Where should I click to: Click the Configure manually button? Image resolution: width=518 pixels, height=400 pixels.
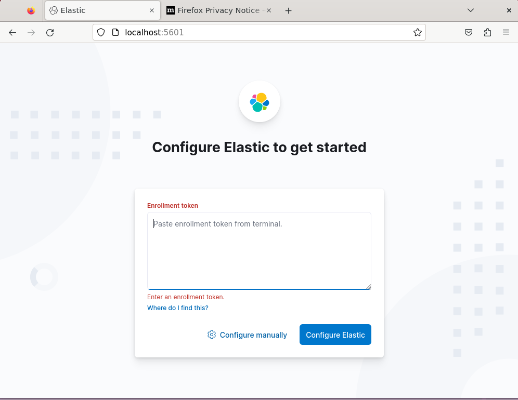(247, 335)
